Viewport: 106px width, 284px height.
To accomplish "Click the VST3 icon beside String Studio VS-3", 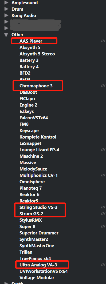I will click(103, 207).
